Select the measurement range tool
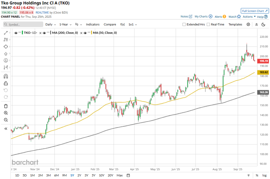270x179 pixels. pyautogui.click(x=6, y=67)
